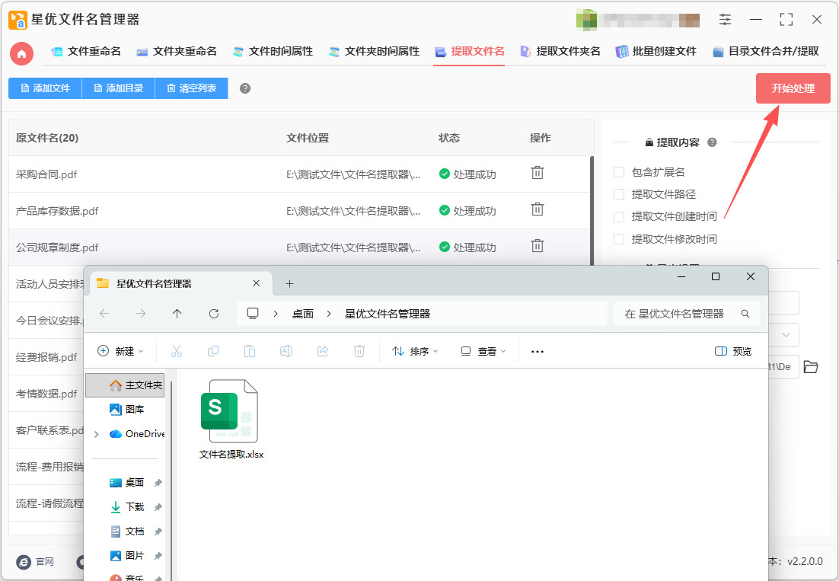Expand the 查看 view options menu
This screenshot has width=839, height=581.
tap(483, 352)
